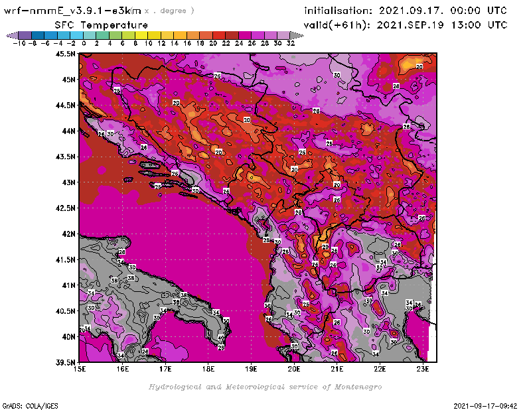Click the 41N latitude axis label

68,285
